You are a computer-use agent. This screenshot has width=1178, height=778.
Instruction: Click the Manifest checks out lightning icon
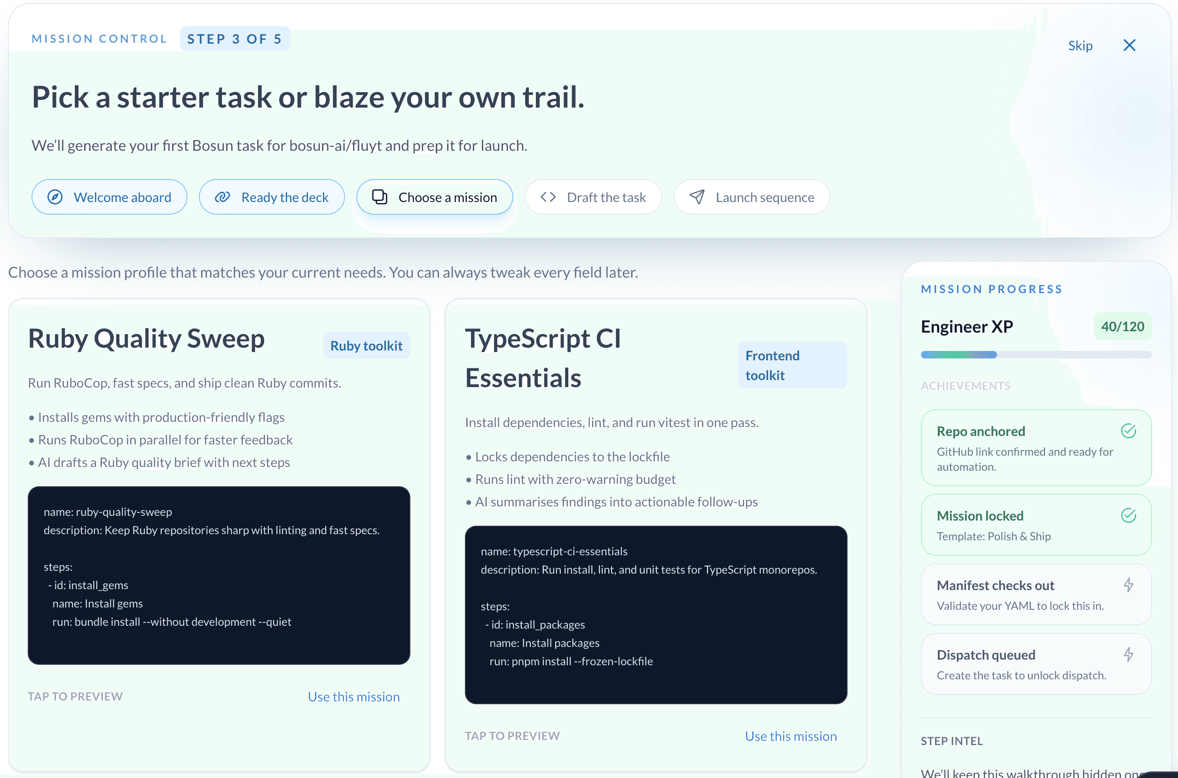[x=1128, y=585]
